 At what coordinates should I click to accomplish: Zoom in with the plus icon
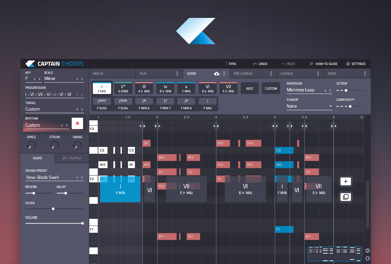[368, 258]
